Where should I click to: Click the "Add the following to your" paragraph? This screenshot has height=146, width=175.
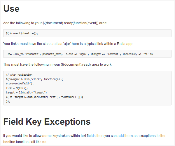pos(55,23)
